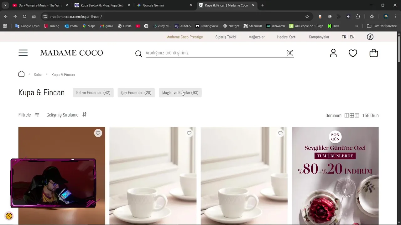
Task: Favorite the third product with the heart icon
Action: coord(280,133)
